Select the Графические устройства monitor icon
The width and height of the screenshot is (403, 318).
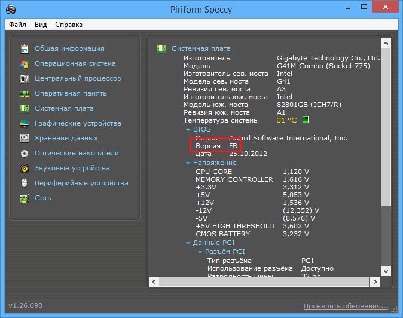[25, 123]
